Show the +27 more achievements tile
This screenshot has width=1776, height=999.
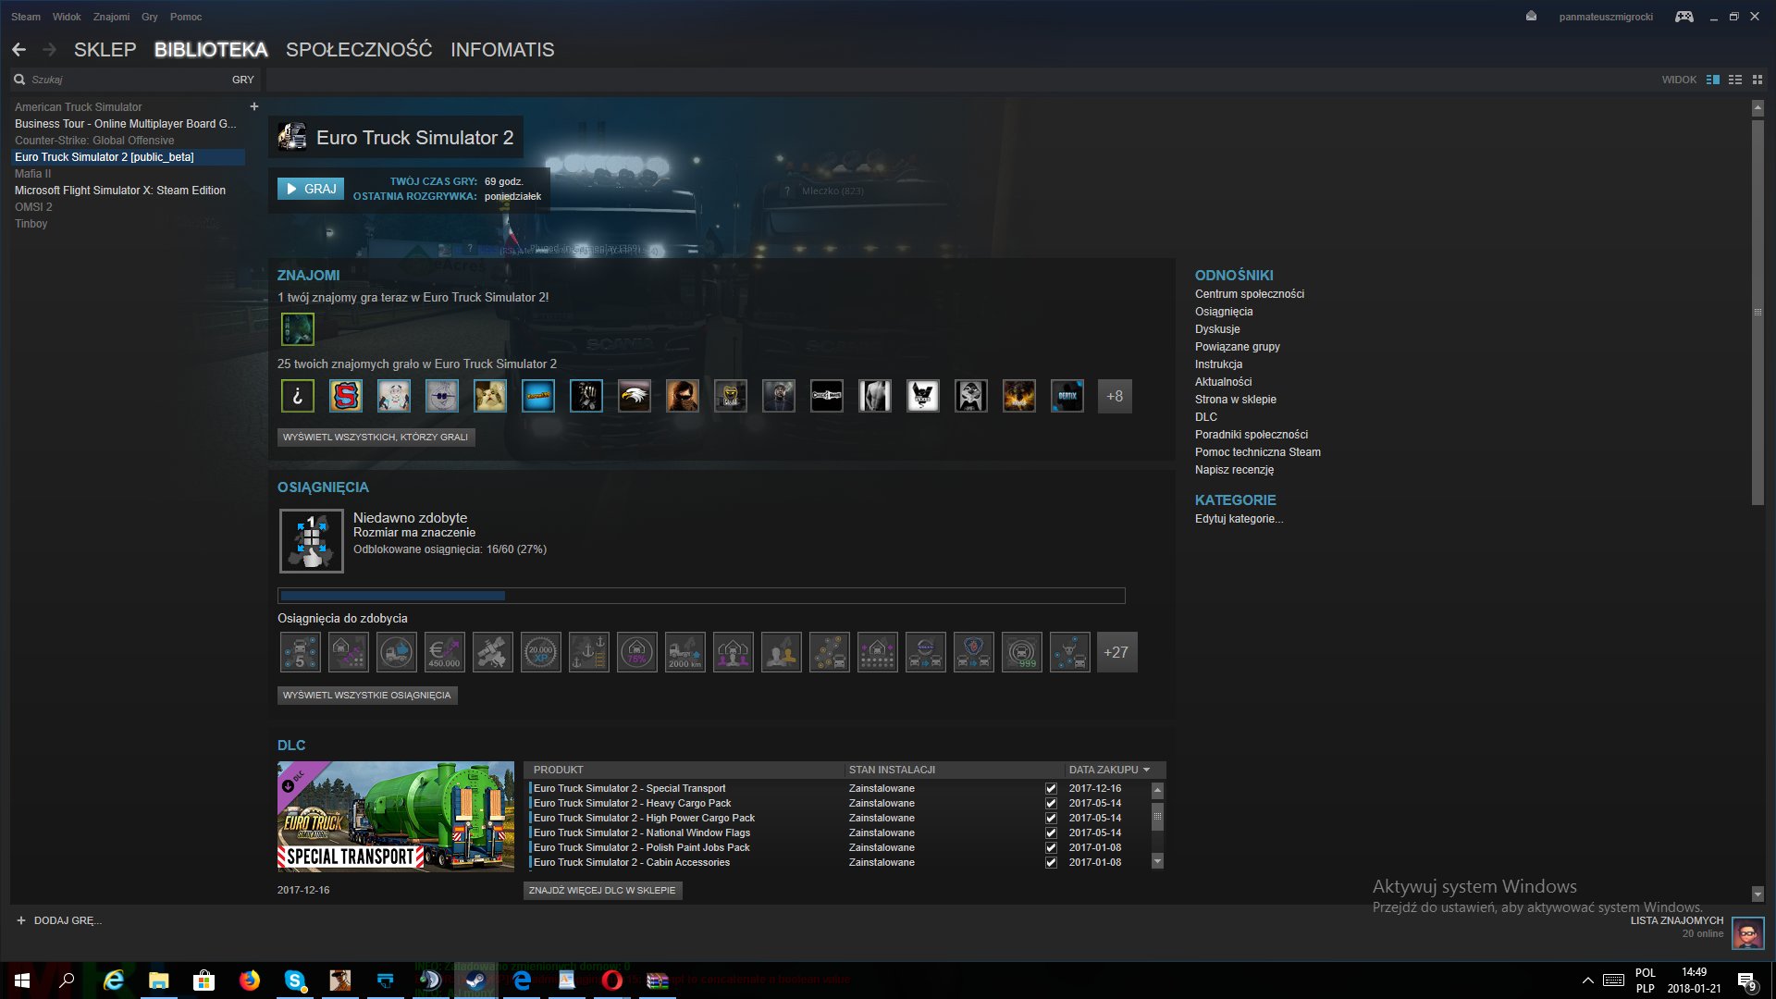[1116, 652]
